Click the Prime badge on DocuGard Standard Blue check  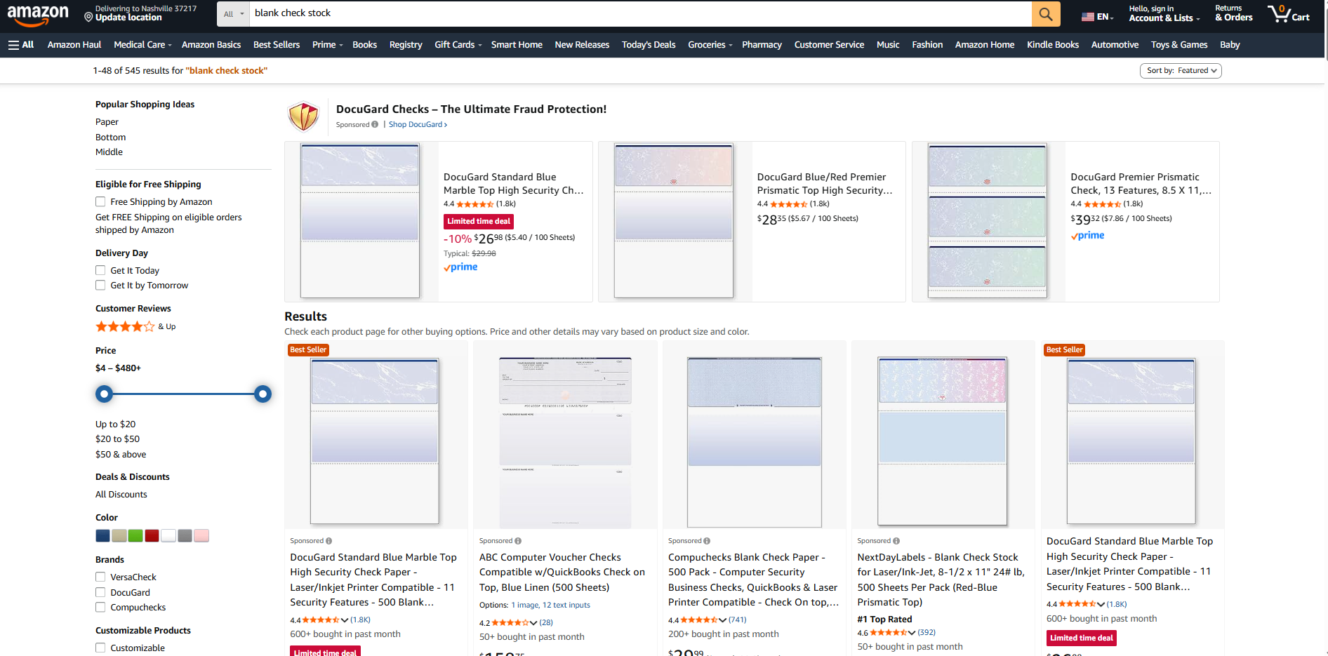(460, 267)
